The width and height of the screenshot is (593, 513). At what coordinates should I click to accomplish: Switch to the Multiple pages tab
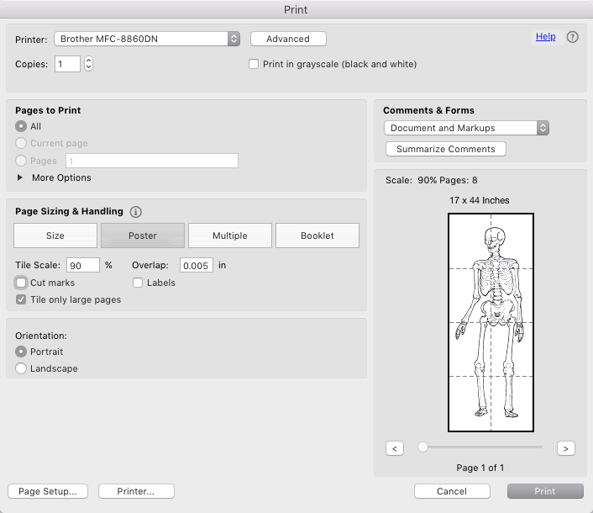click(x=230, y=235)
